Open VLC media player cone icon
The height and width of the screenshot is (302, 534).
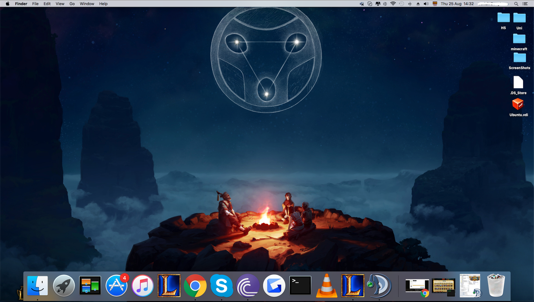click(327, 286)
